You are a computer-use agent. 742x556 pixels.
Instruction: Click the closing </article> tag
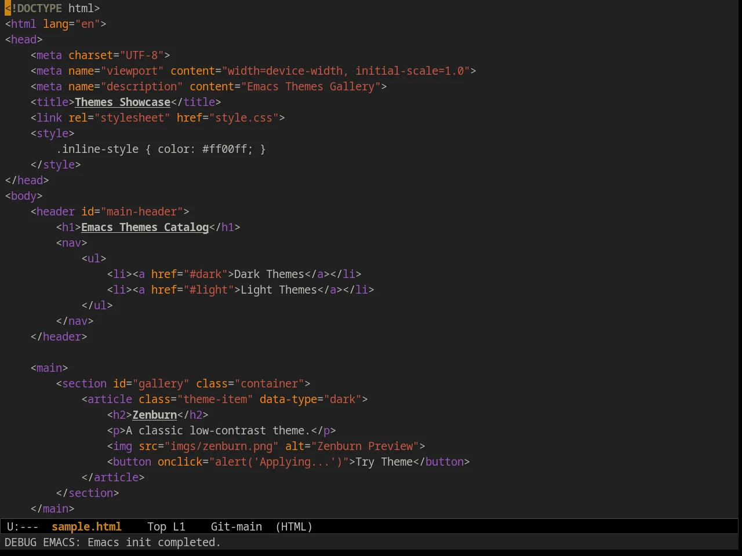(x=113, y=477)
